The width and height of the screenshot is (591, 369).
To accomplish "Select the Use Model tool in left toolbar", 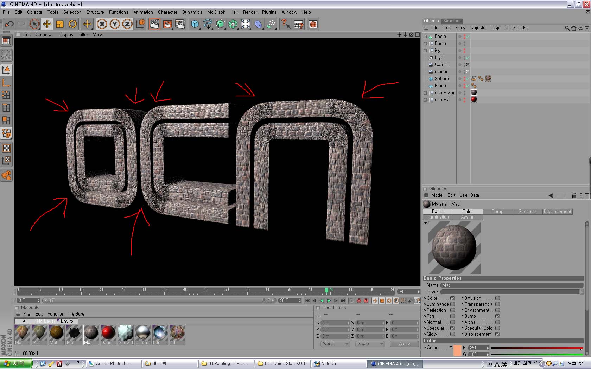I will 6,70.
